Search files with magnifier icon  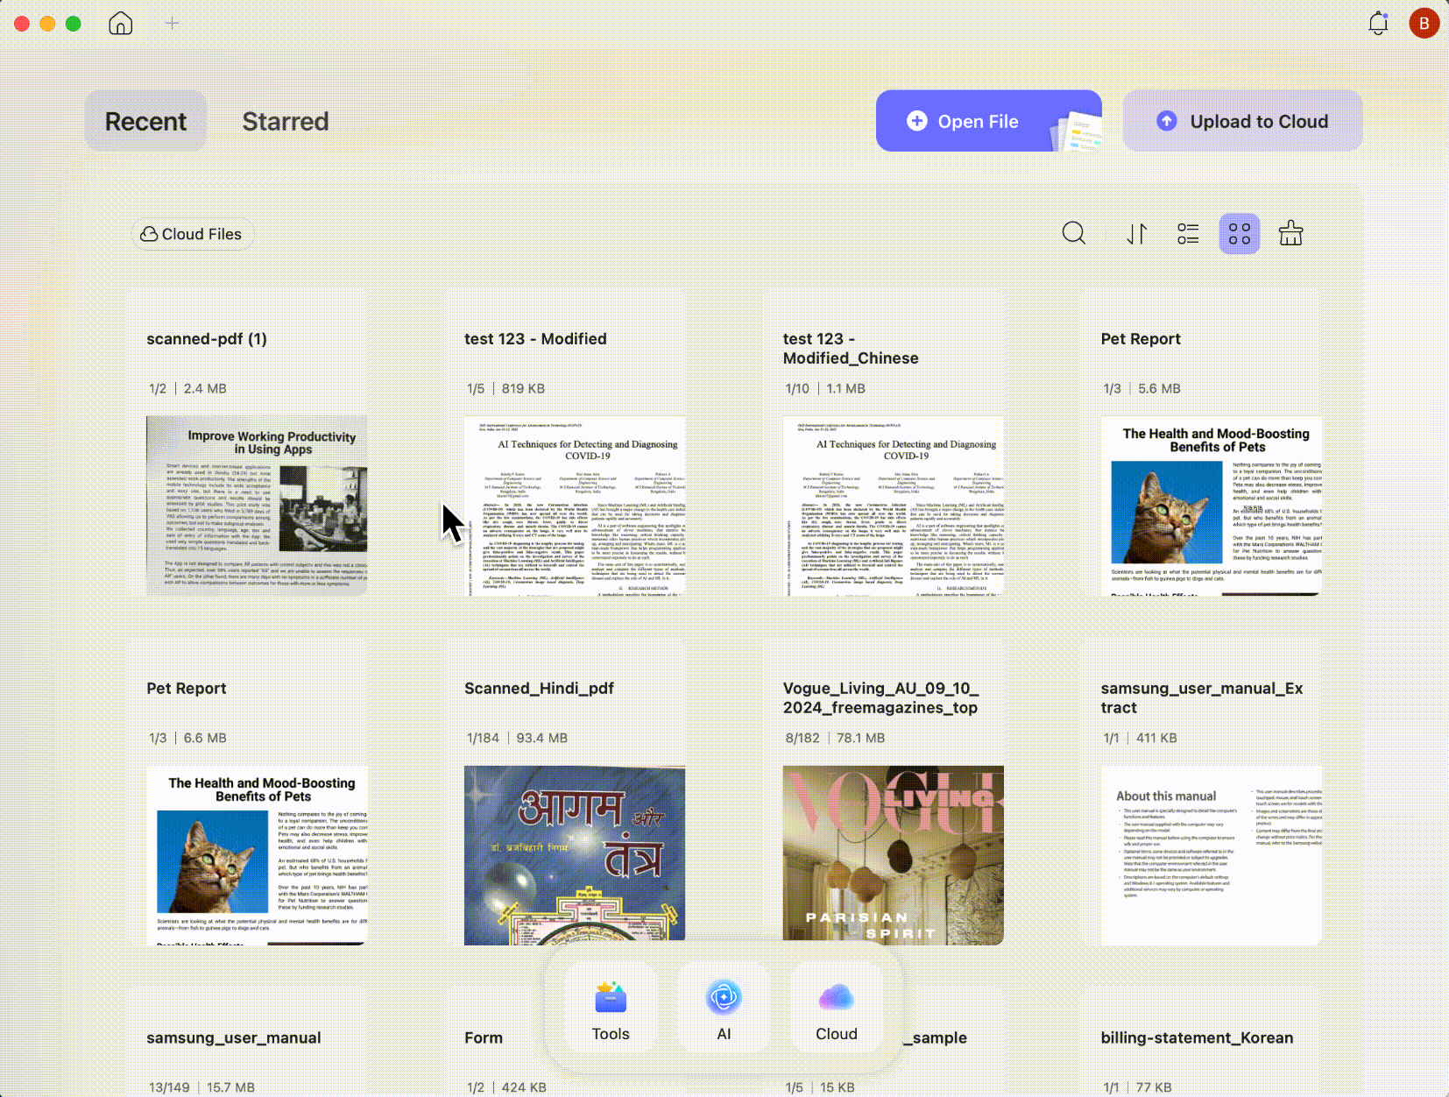click(x=1074, y=234)
